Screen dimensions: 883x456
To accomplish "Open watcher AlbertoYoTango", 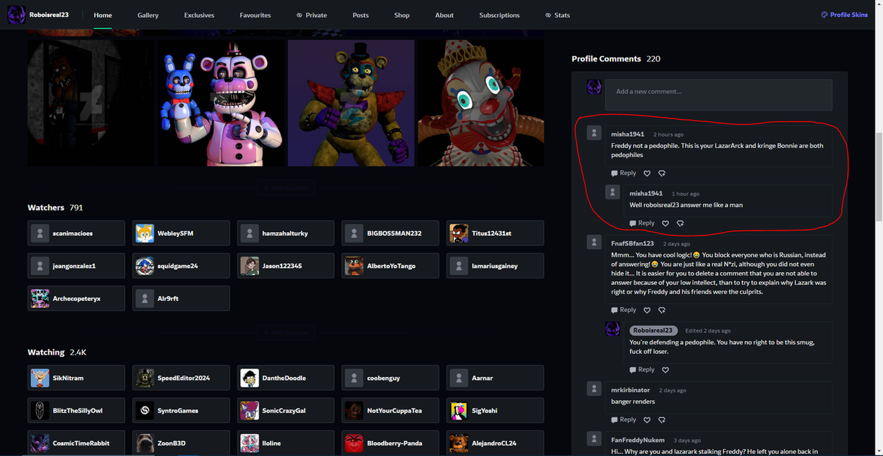I will (x=390, y=266).
